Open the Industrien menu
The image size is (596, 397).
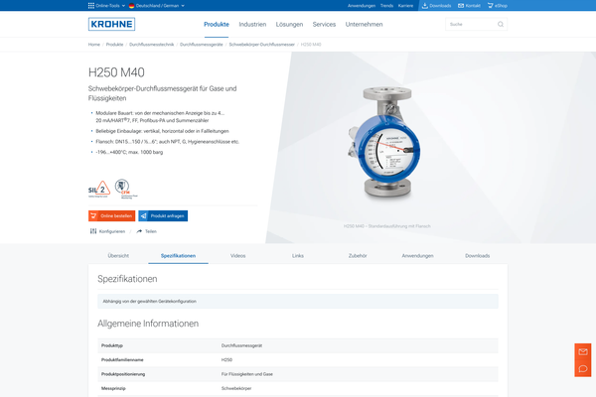click(252, 24)
